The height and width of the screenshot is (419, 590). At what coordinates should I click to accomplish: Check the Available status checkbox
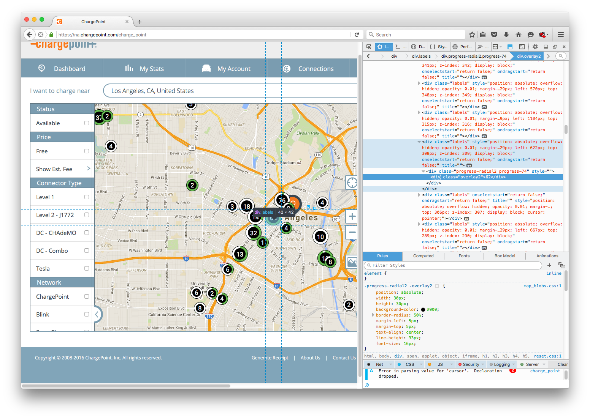[87, 123]
